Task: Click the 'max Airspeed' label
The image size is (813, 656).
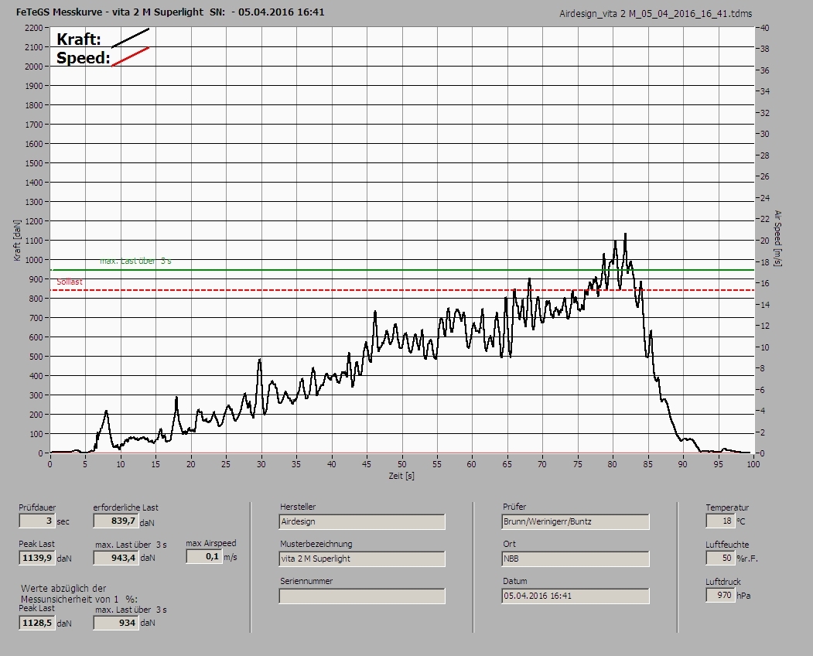Action: (211, 543)
